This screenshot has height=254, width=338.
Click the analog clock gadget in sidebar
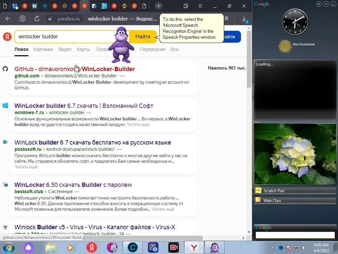tap(295, 21)
